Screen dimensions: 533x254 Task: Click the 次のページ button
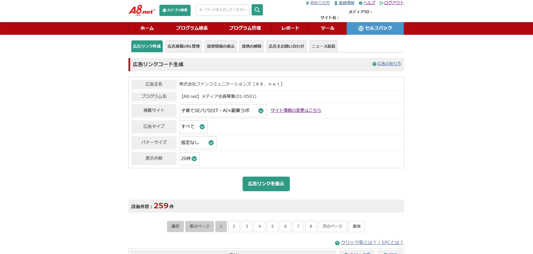point(333,227)
